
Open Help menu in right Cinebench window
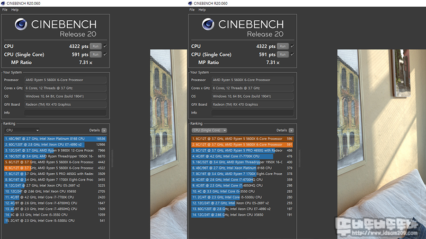(202, 10)
